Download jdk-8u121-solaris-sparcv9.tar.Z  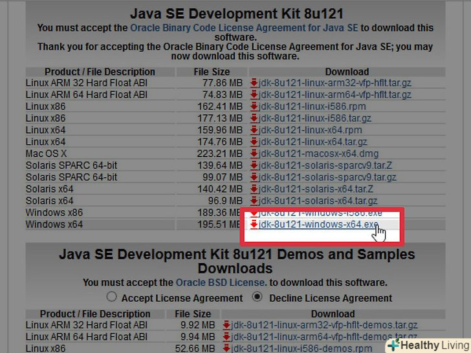[x=325, y=165]
